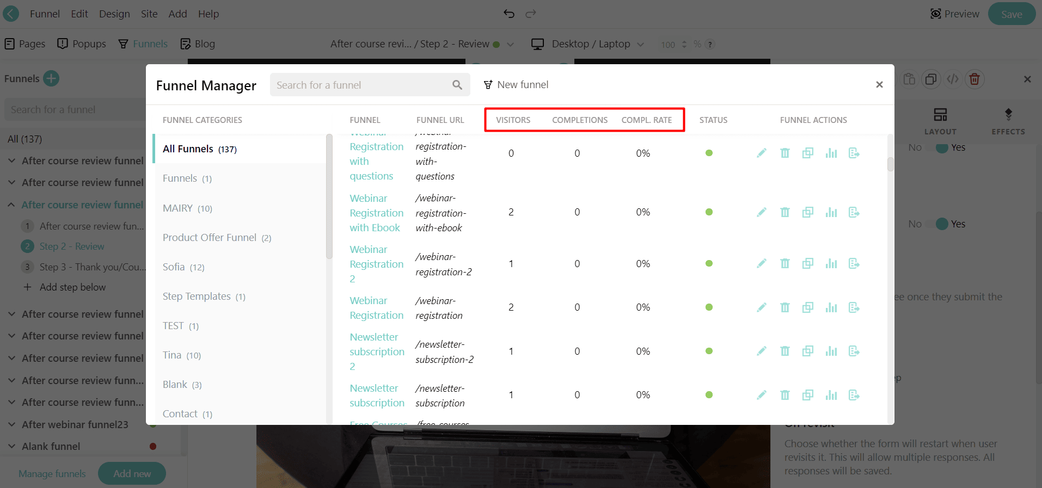Open the Design menu

pos(114,14)
